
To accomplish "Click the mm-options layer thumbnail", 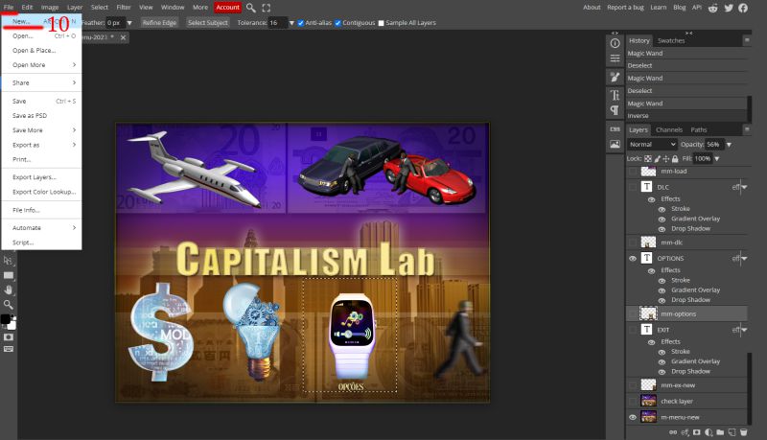I will click(x=648, y=313).
